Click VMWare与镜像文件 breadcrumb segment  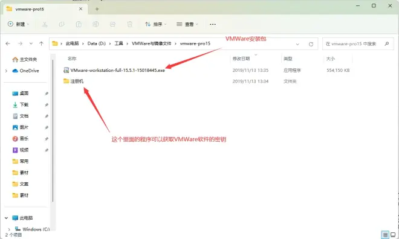click(x=151, y=43)
